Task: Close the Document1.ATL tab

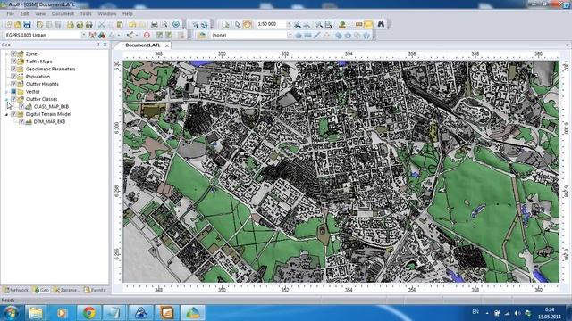Action: (167, 45)
